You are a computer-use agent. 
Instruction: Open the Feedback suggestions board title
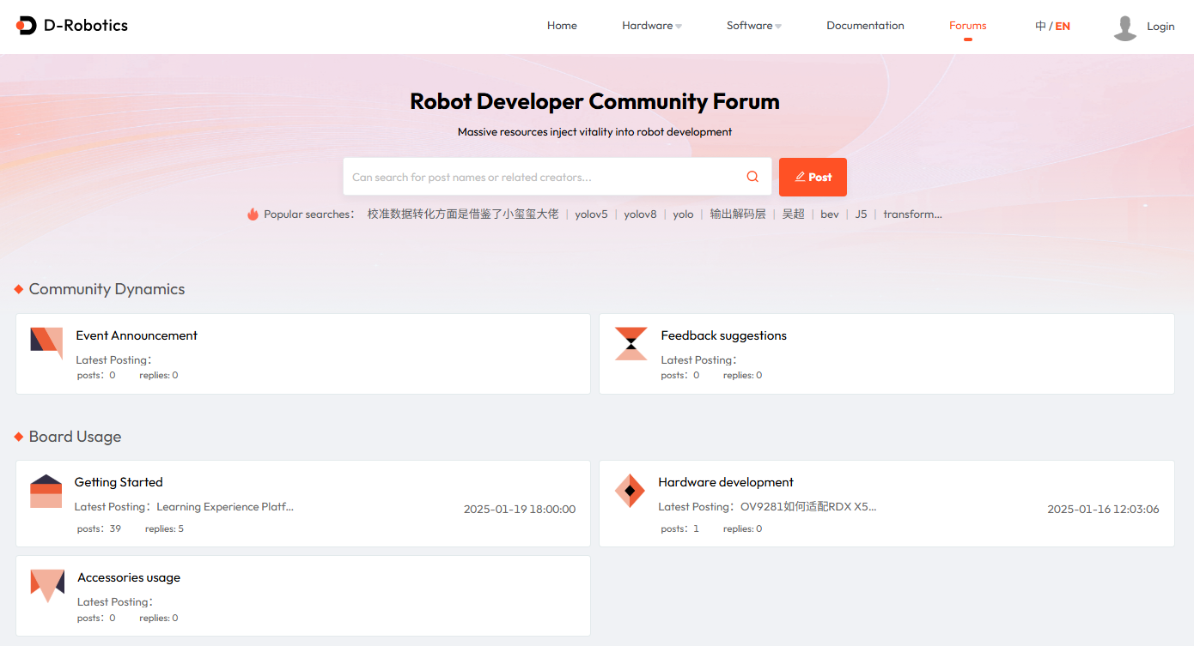(x=723, y=335)
